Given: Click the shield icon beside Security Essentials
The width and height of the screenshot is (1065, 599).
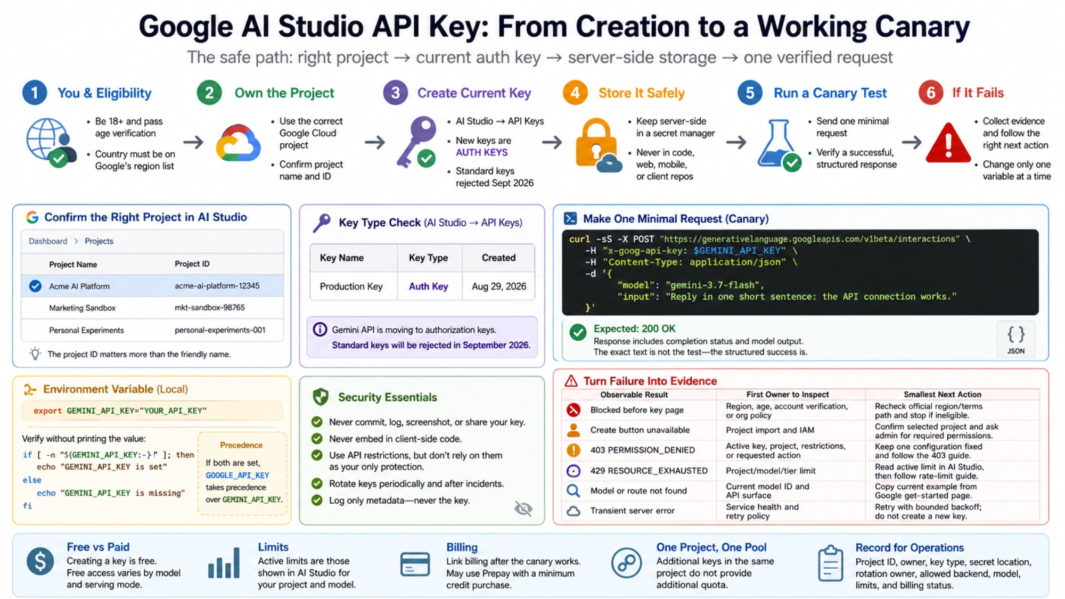Looking at the screenshot, I should pos(321,397).
